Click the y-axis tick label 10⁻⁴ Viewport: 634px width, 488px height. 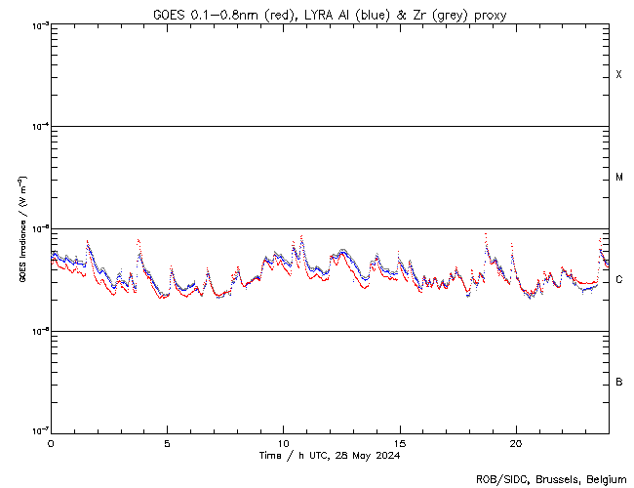tap(37, 127)
